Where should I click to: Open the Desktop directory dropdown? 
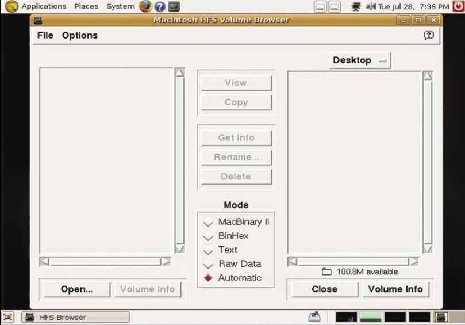[360, 60]
